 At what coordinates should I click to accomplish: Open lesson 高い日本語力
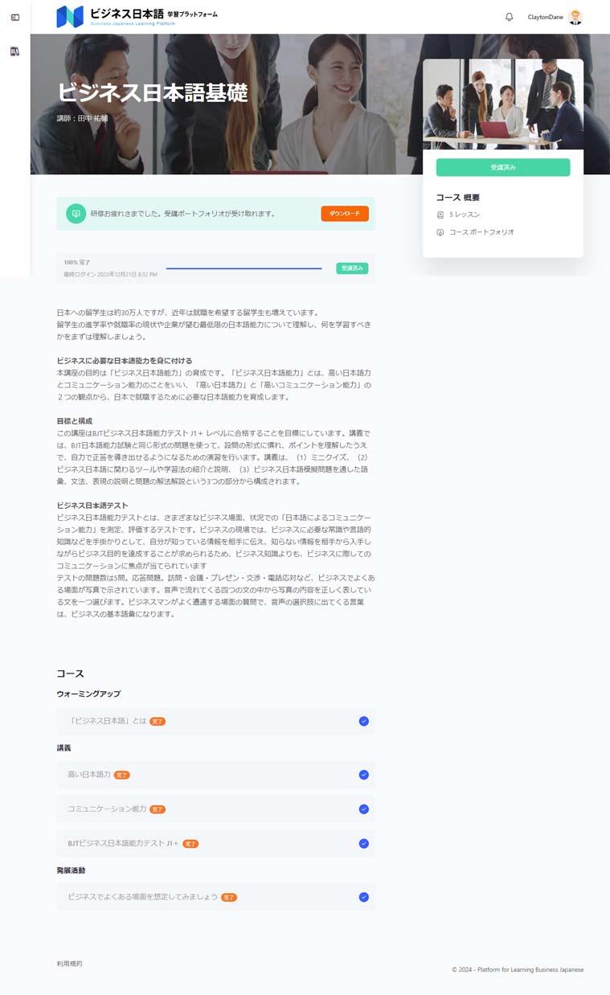[x=215, y=775]
